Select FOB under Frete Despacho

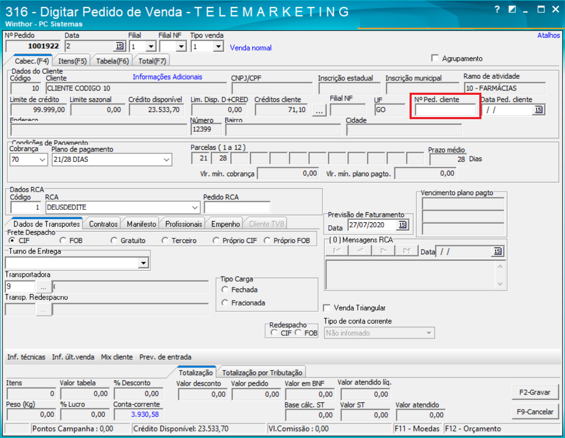pos(63,240)
